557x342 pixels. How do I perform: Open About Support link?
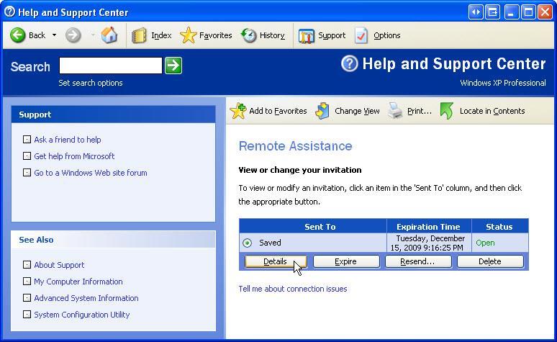tap(59, 265)
